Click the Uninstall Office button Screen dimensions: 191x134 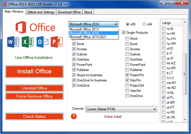click(x=34, y=88)
